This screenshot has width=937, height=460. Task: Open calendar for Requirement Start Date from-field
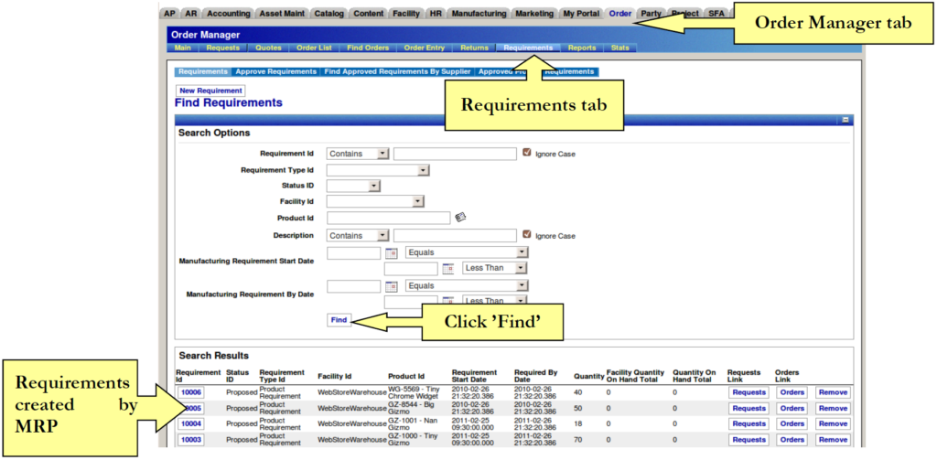[x=391, y=252]
